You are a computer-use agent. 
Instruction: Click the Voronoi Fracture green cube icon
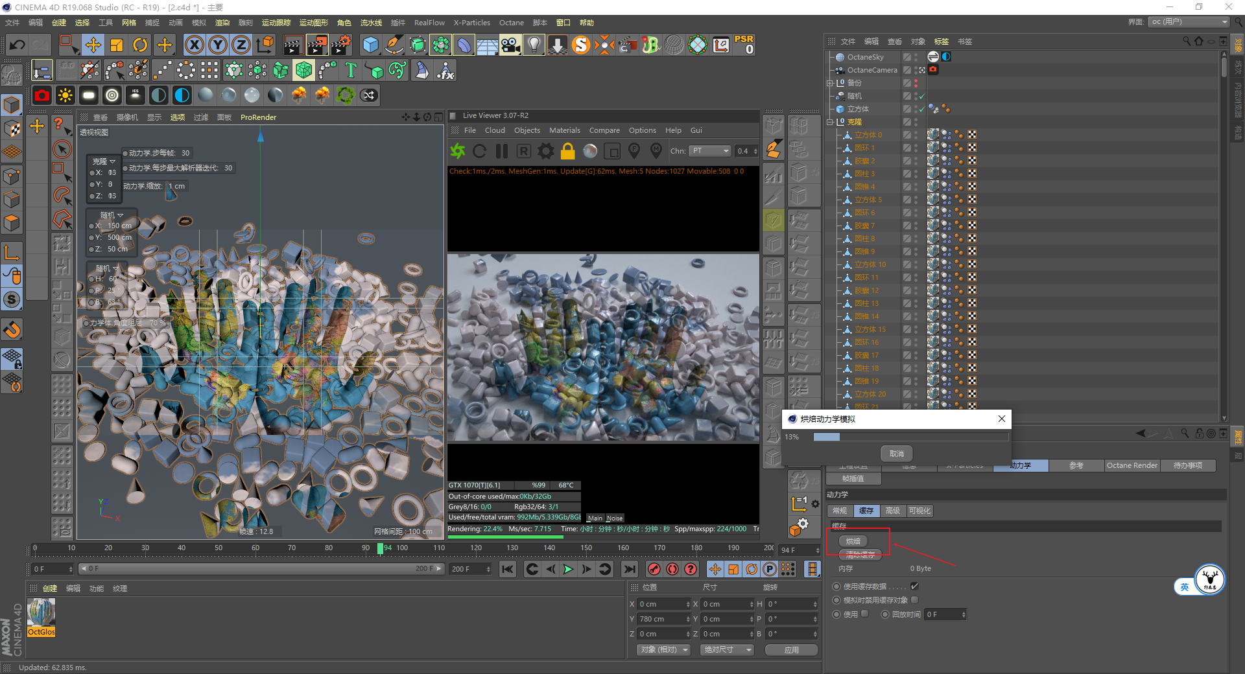[303, 70]
